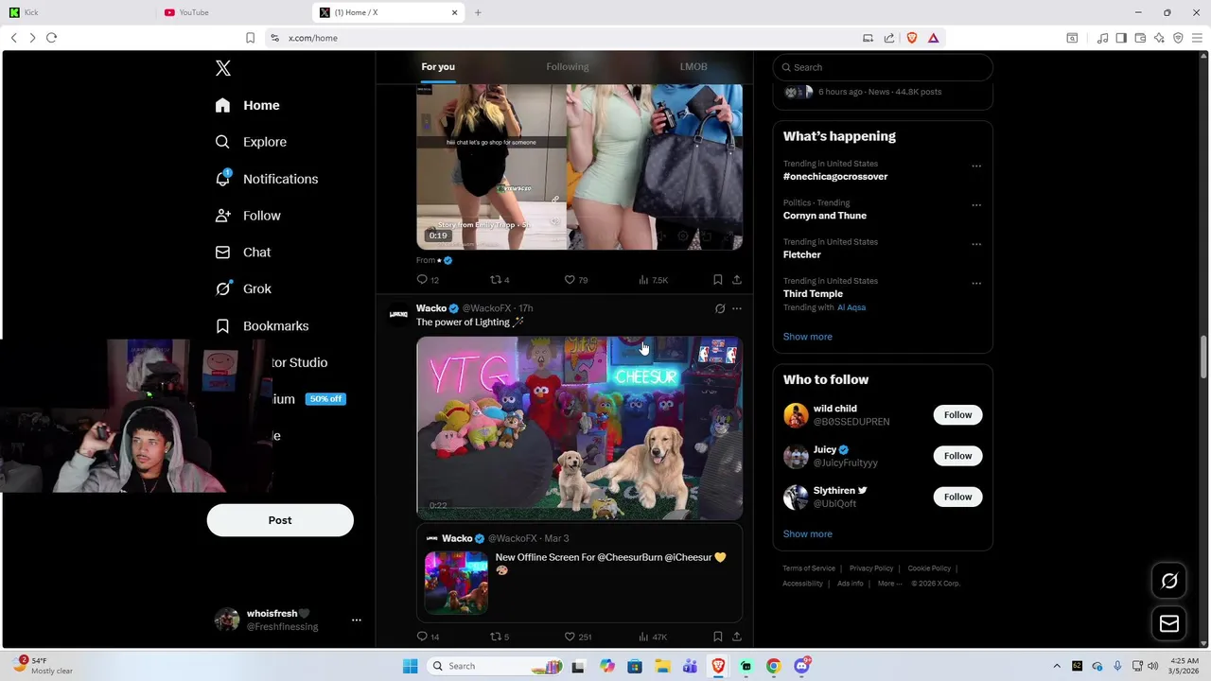Open floating Grok button at right
The image size is (1211, 681).
click(1169, 581)
